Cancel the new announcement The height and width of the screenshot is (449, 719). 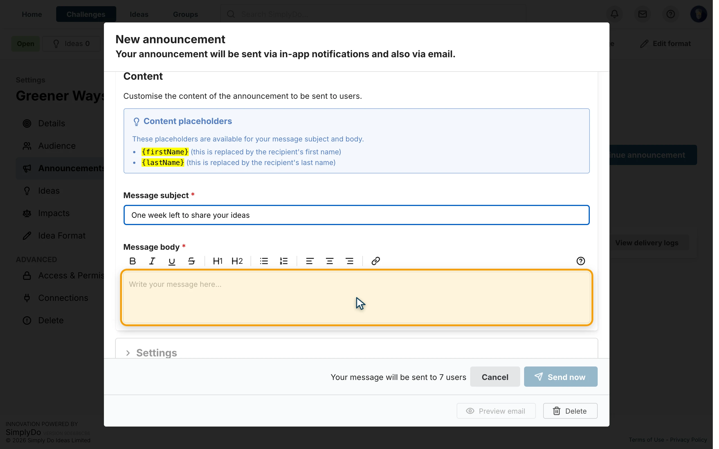coord(495,377)
